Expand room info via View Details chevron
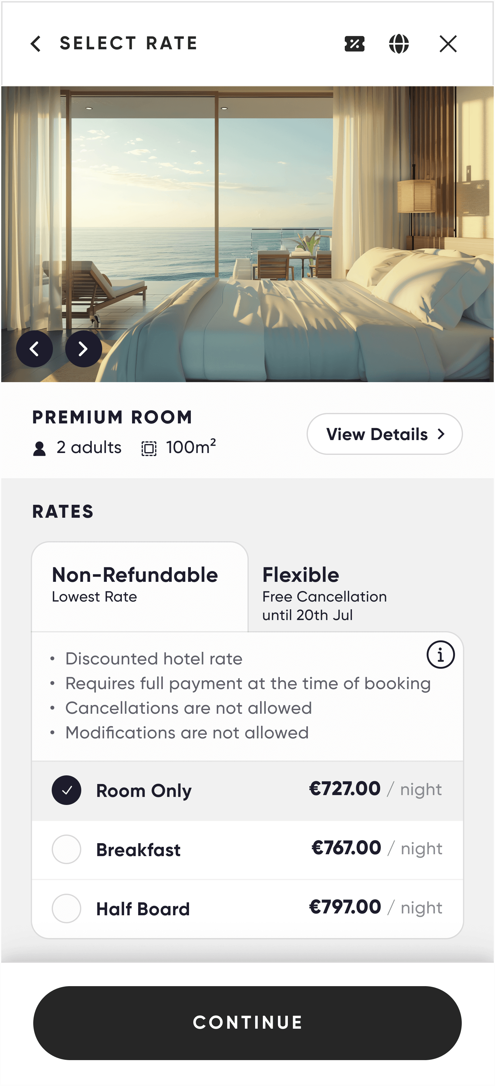Image resolution: width=495 pixels, height=1086 pixels. tap(441, 434)
